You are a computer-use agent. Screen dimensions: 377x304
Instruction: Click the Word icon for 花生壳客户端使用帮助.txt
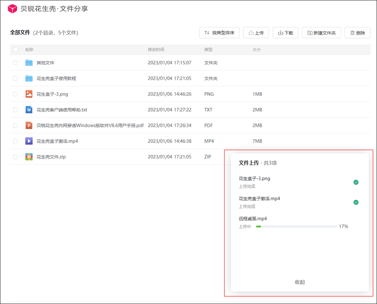29,110
